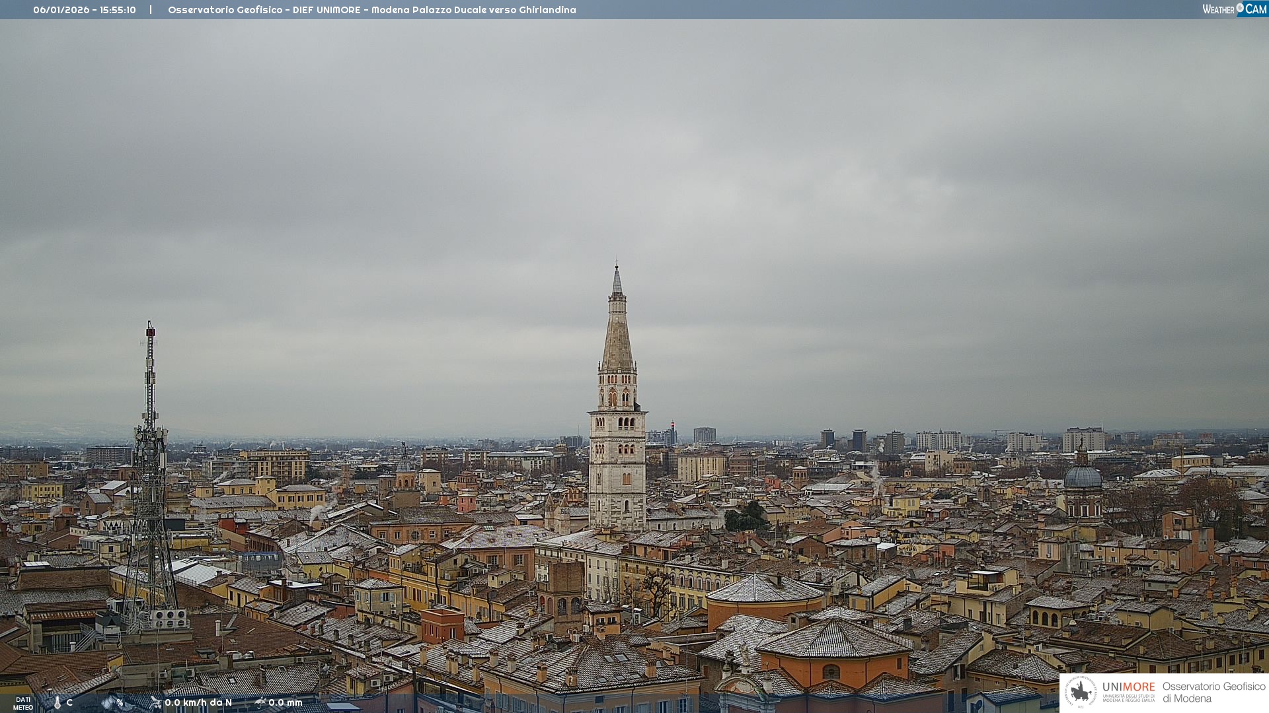Click the wind sock wind-speed icon
The width and height of the screenshot is (1269, 713).
tap(155, 702)
